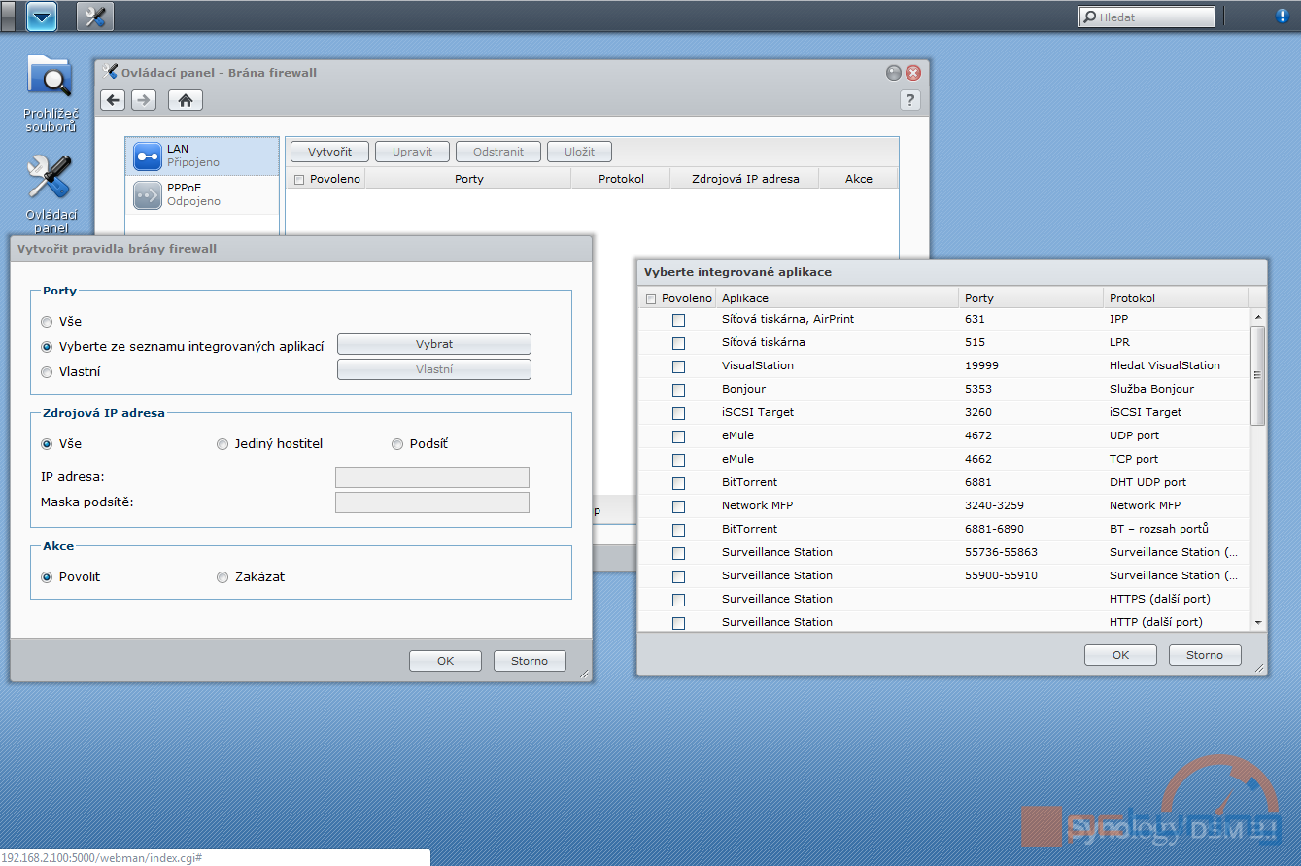Click the search magnifier icon

[1090, 17]
